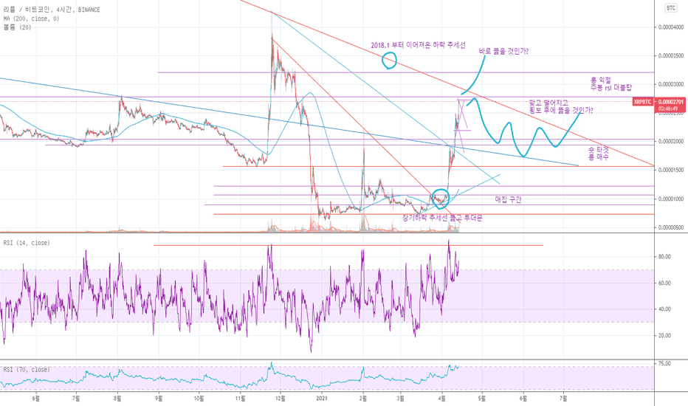Viewport: 688px width, 406px height.
Task: Select the MA (200, close, 0) indicator label
Action: (31, 18)
